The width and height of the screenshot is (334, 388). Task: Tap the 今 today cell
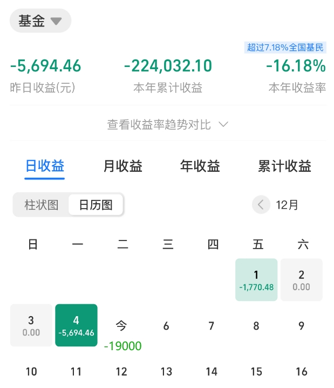(x=121, y=326)
